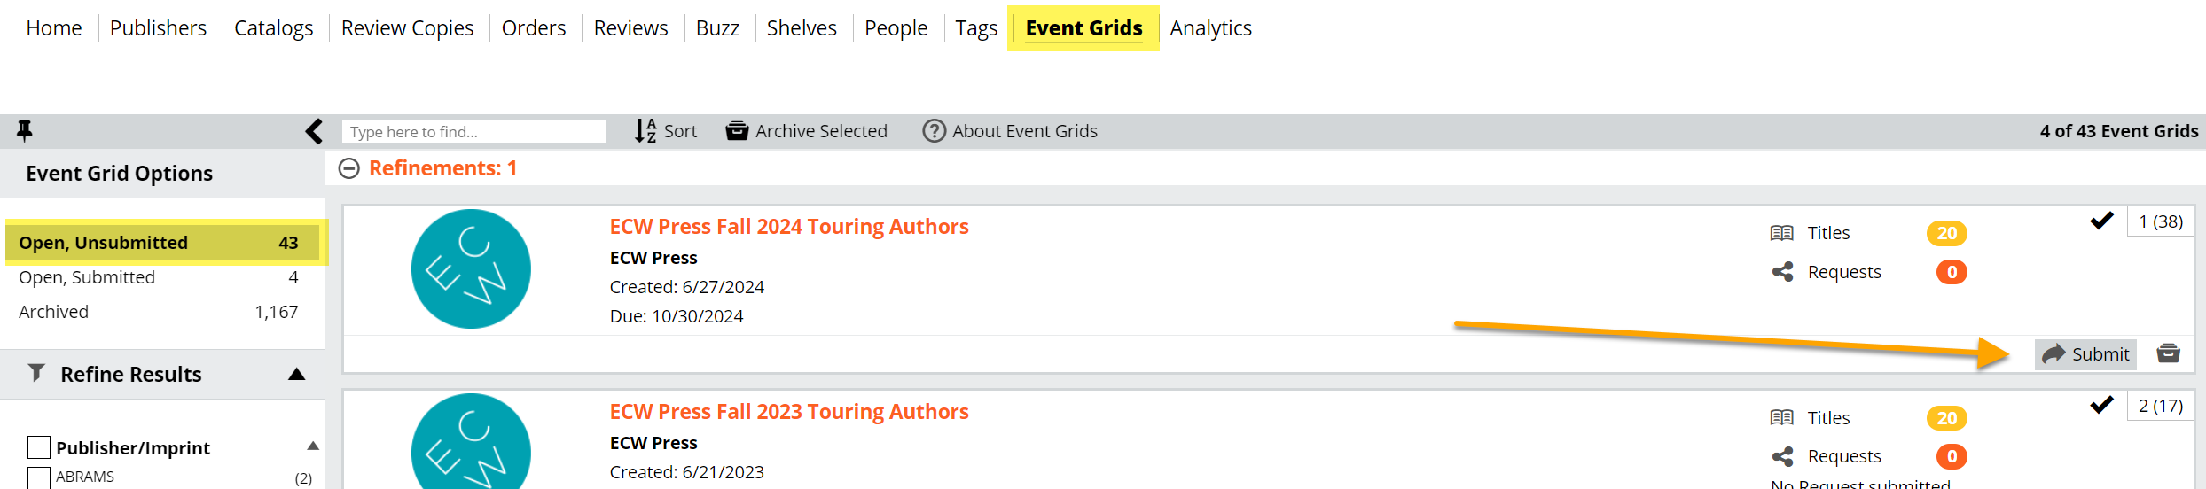2206x489 pixels.
Task: Toggle the Publisher/Imprint checkbox
Action: 39,447
